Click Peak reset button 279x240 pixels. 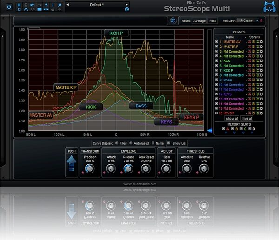213,21
